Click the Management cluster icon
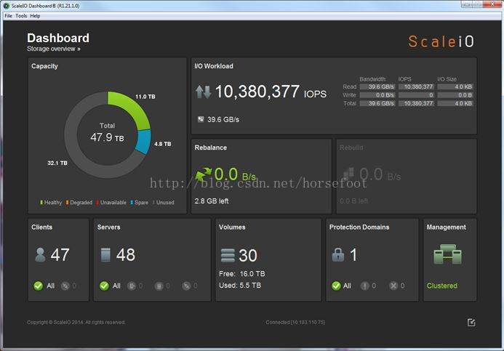 pos(448,255)
